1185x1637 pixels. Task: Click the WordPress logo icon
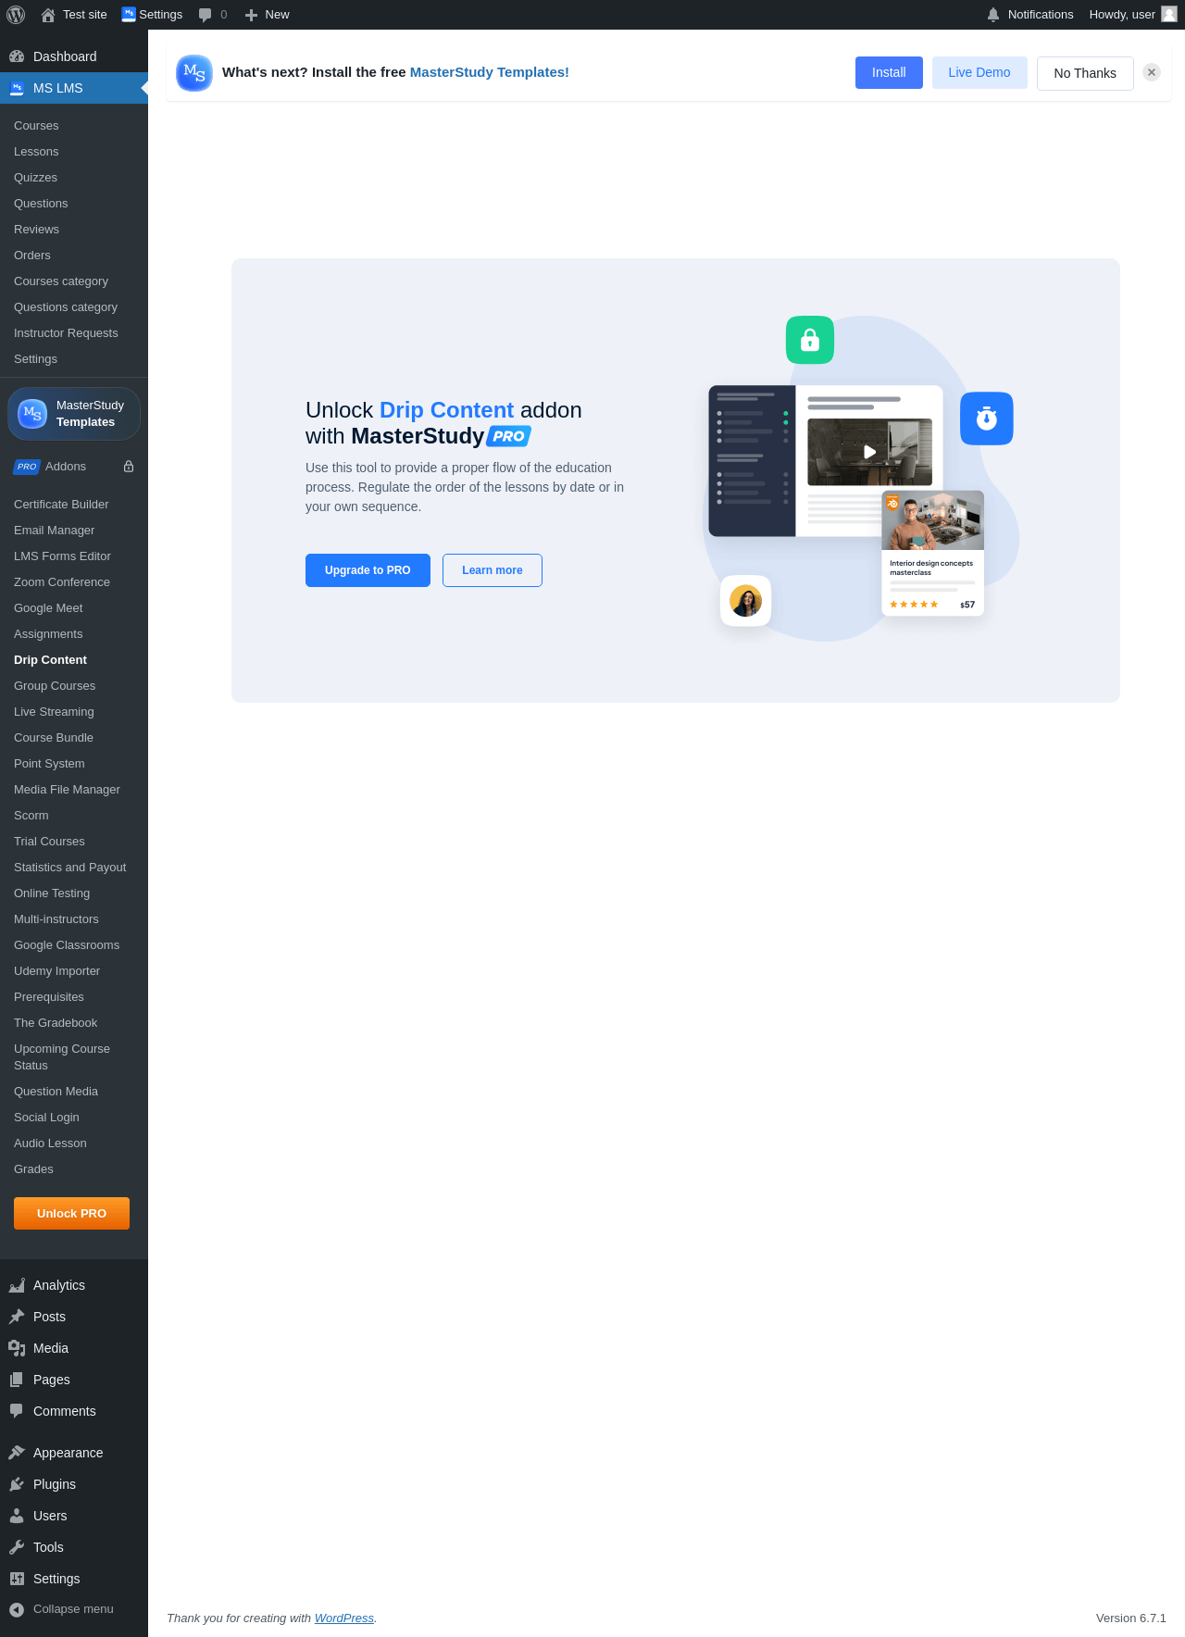(x=16, y=15)
